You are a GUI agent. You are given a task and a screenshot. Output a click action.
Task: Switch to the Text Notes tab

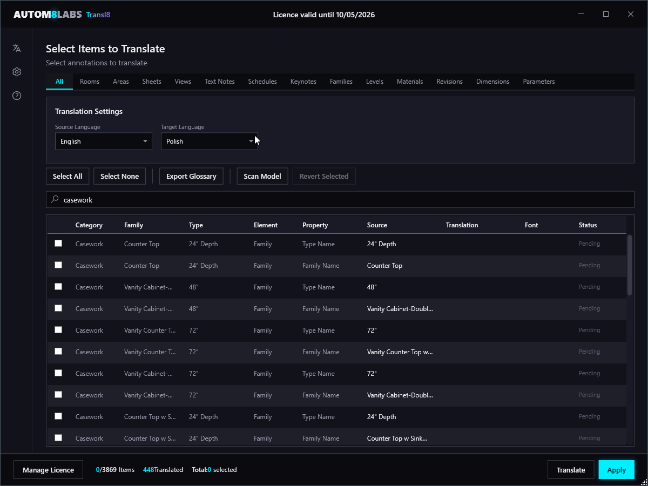pos(220,82)
